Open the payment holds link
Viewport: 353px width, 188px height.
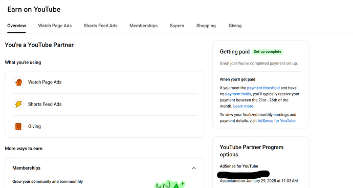point(238,94)
